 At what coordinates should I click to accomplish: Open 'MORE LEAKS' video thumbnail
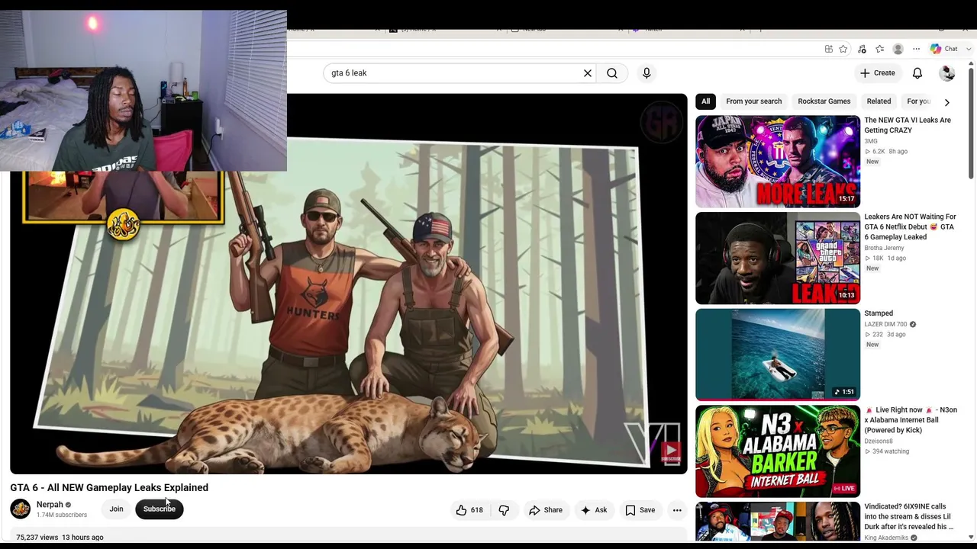click(x=778, y=162)
